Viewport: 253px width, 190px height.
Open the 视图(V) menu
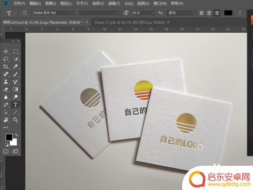143,4
